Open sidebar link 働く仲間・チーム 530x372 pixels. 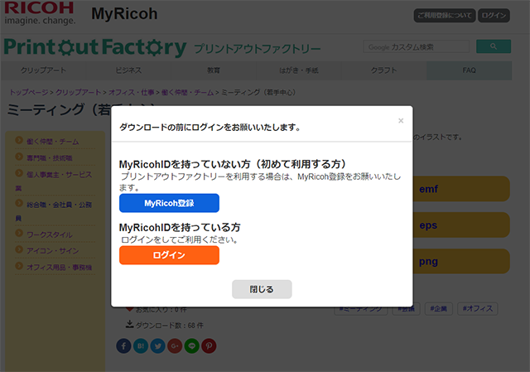tap(53, 142)
